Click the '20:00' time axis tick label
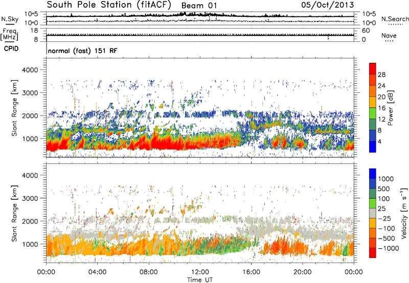409x283 pixels. pyautogui.click(x=303, y=272)
